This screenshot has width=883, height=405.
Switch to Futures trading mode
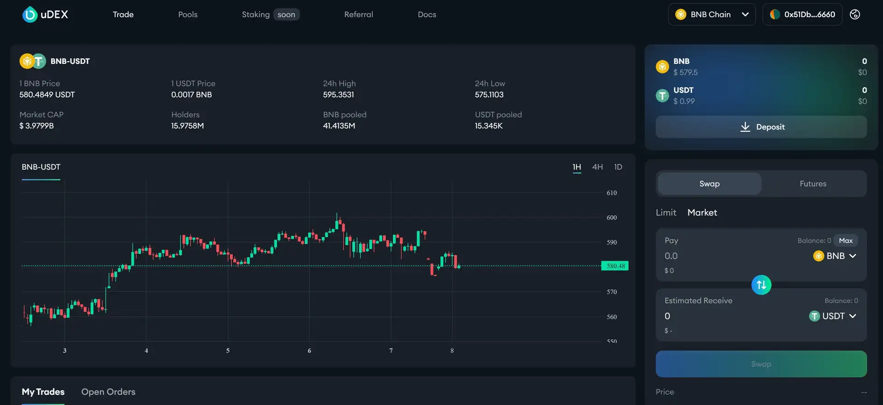pos(813,184)
